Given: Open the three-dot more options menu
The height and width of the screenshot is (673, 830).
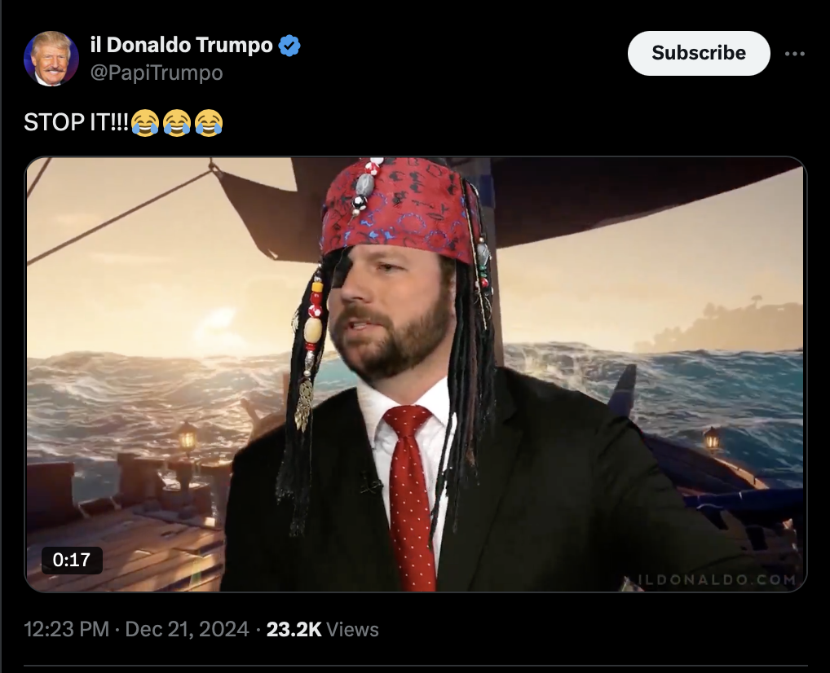Looking at the screenshot, I should click(x=795, y=54).
